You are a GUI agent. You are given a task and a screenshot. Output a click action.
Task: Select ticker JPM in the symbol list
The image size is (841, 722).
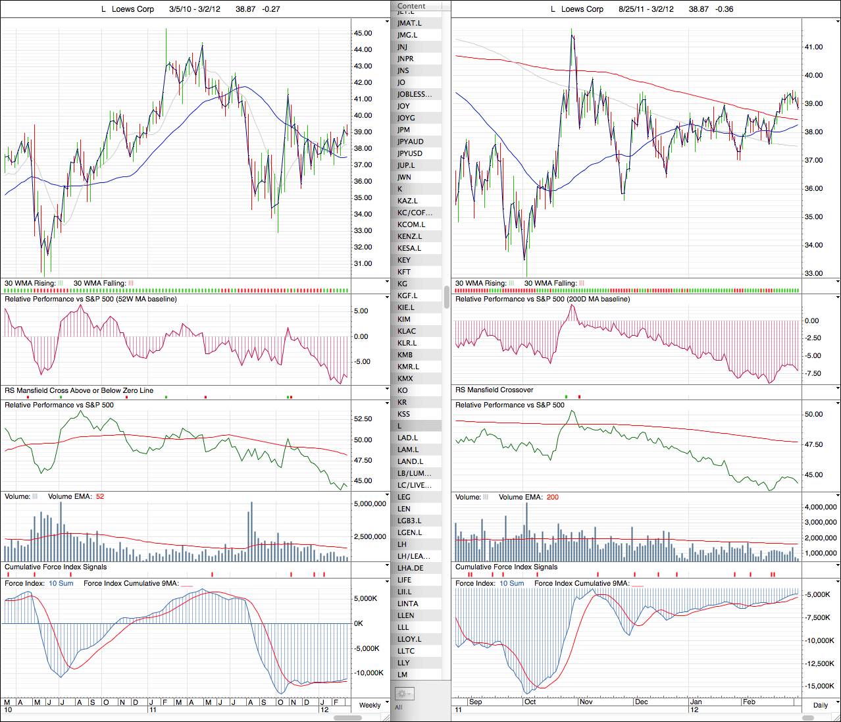[x=403, y=130]
